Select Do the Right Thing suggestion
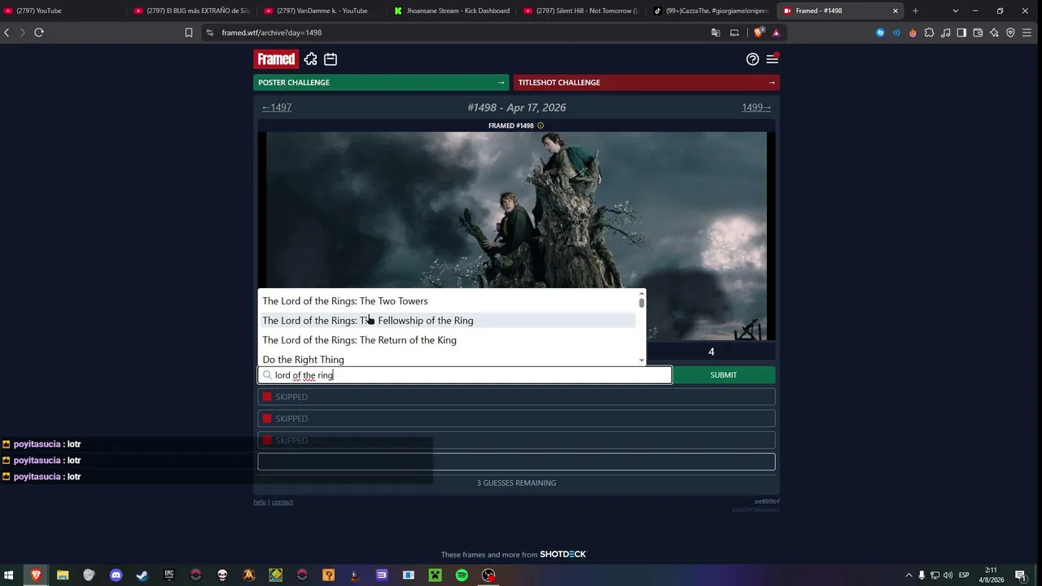1042x586 pixels. [x=448, y=359]
